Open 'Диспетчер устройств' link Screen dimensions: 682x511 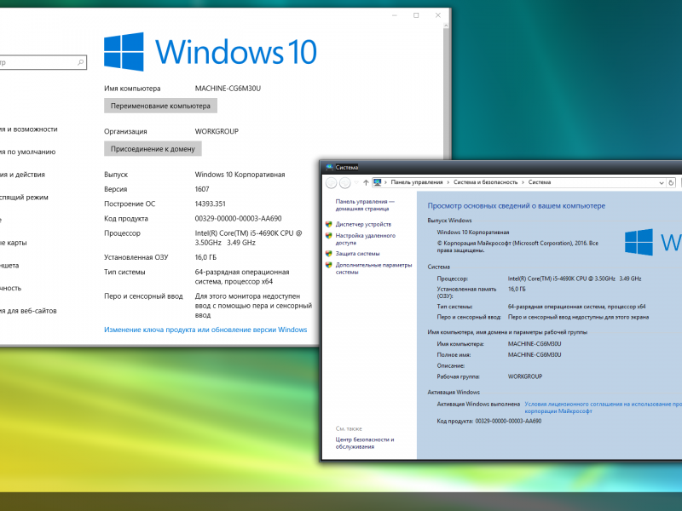point(363,224)
